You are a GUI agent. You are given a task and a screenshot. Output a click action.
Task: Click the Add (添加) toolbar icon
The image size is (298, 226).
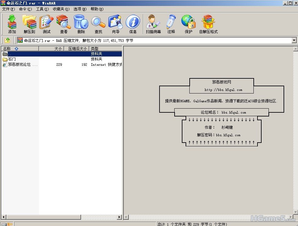pyautogui.click(x=12, y=24)
